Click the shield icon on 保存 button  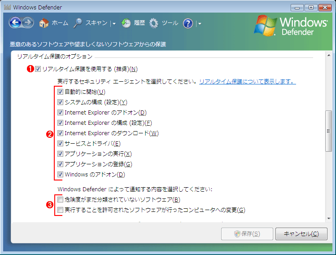coord(237,234)
